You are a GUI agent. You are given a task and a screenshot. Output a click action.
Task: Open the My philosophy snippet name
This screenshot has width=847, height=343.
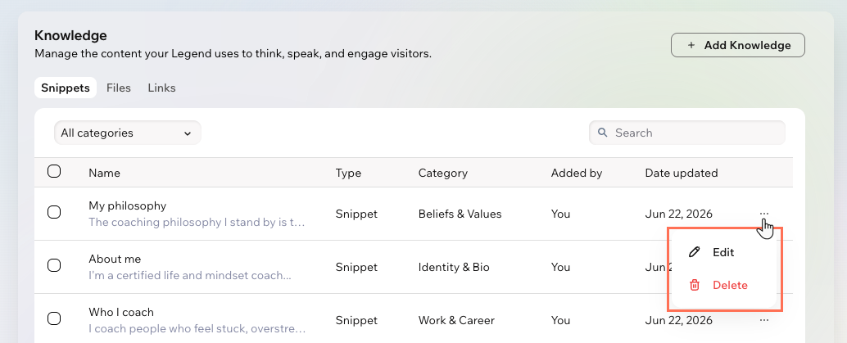click(128, 205)
